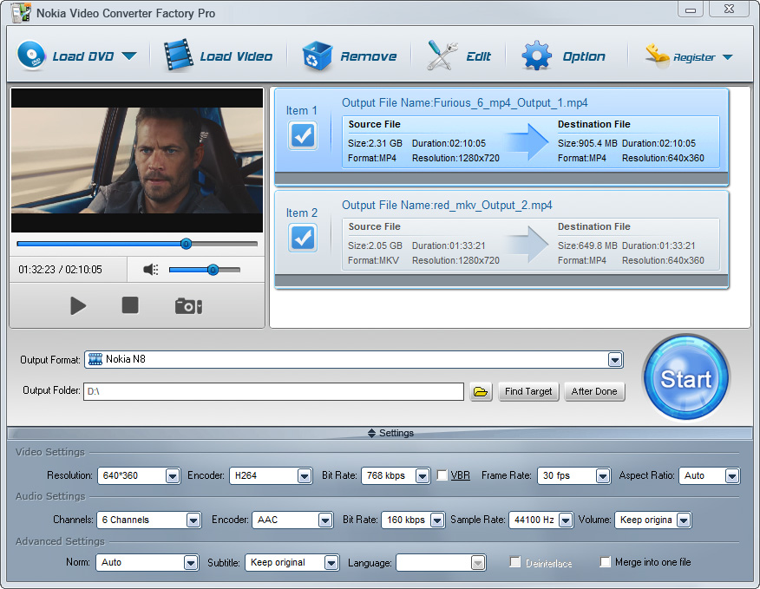Enable Merge into one file checkbox
The image size is (760, 589).
tap(605, 562)
